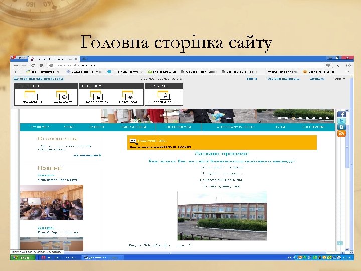Click the small teal arrow widget

[340, 243]
